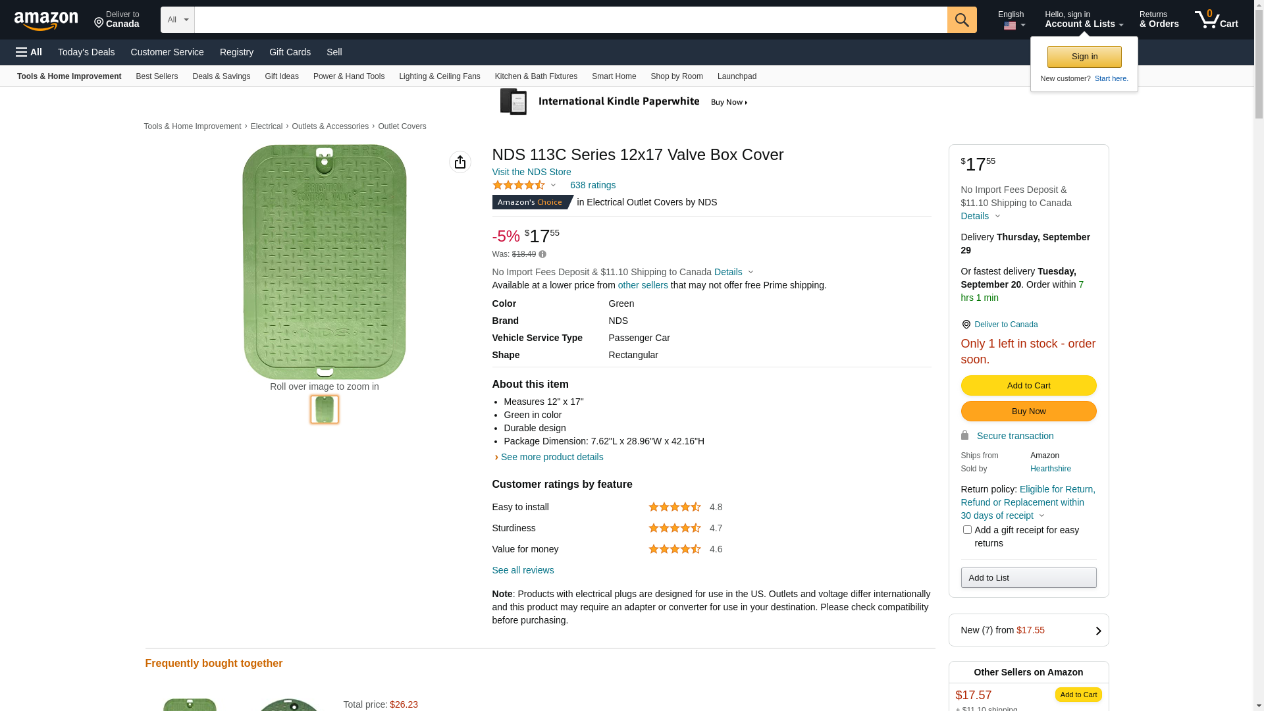Open the other sellers link
1264x711 pixels.
[643, 285]
